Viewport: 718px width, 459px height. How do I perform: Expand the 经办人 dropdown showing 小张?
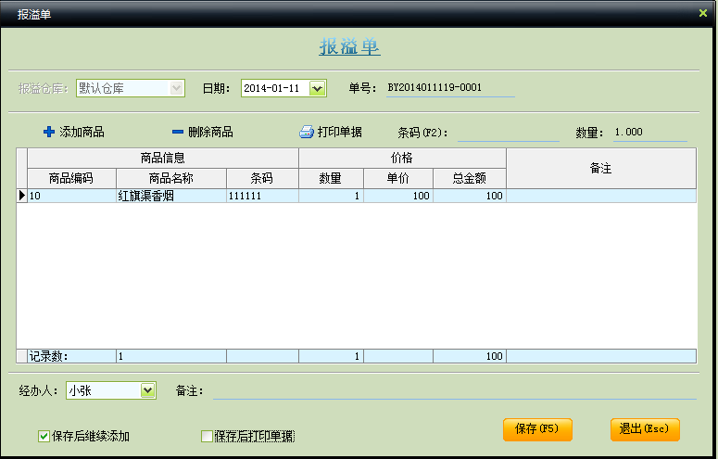coord(147,390)
